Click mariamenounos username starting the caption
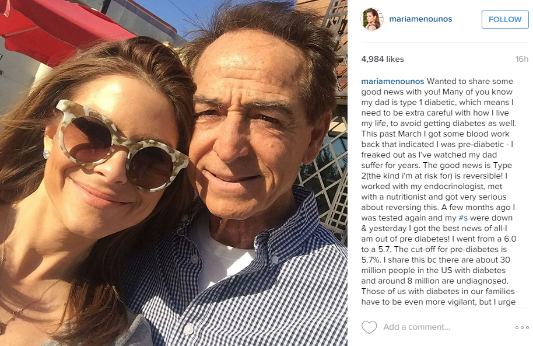Viewport: 533px width, 346px height. click(x=392, y=81)
